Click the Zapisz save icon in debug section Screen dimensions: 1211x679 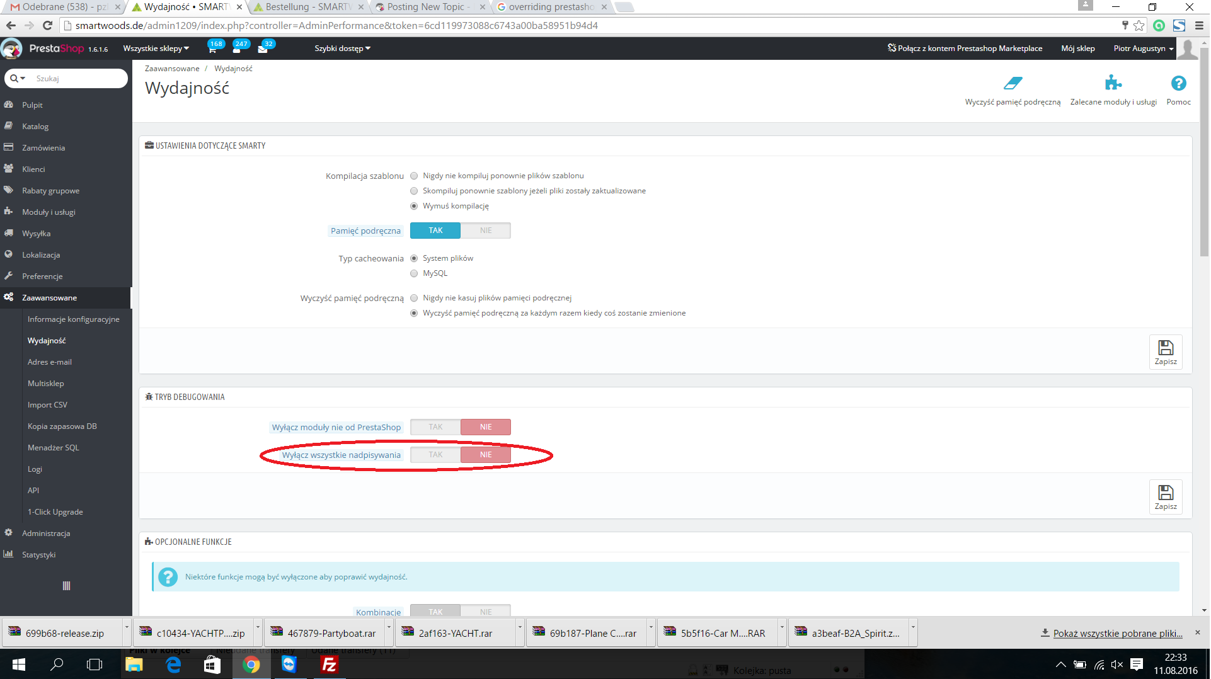click(1166, 497)
